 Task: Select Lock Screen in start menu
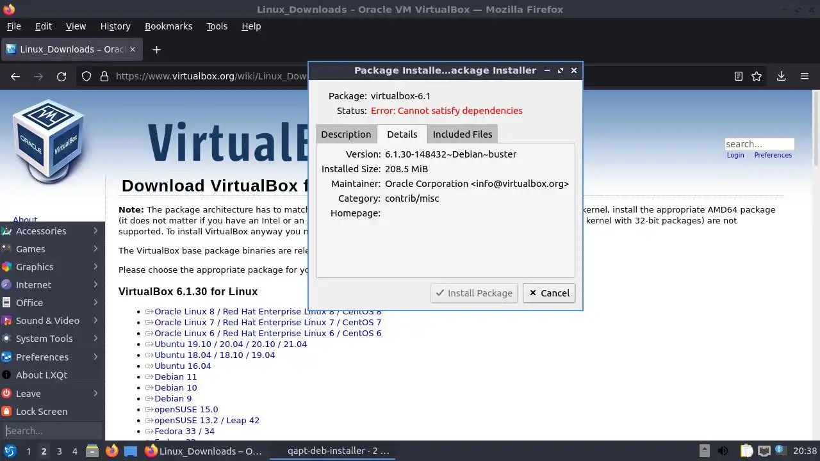coord(51,411)
